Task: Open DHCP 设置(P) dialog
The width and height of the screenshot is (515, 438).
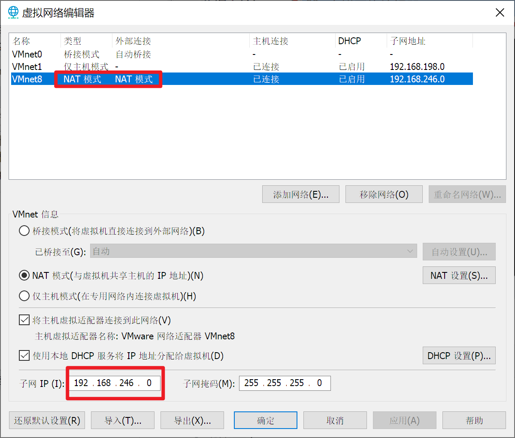Action: [459, 356]
